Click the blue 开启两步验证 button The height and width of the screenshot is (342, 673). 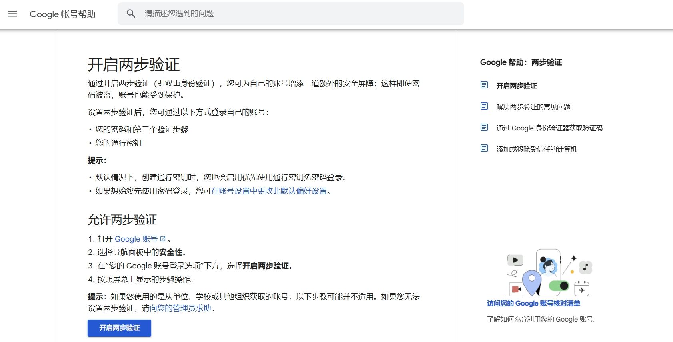(119, 328)
